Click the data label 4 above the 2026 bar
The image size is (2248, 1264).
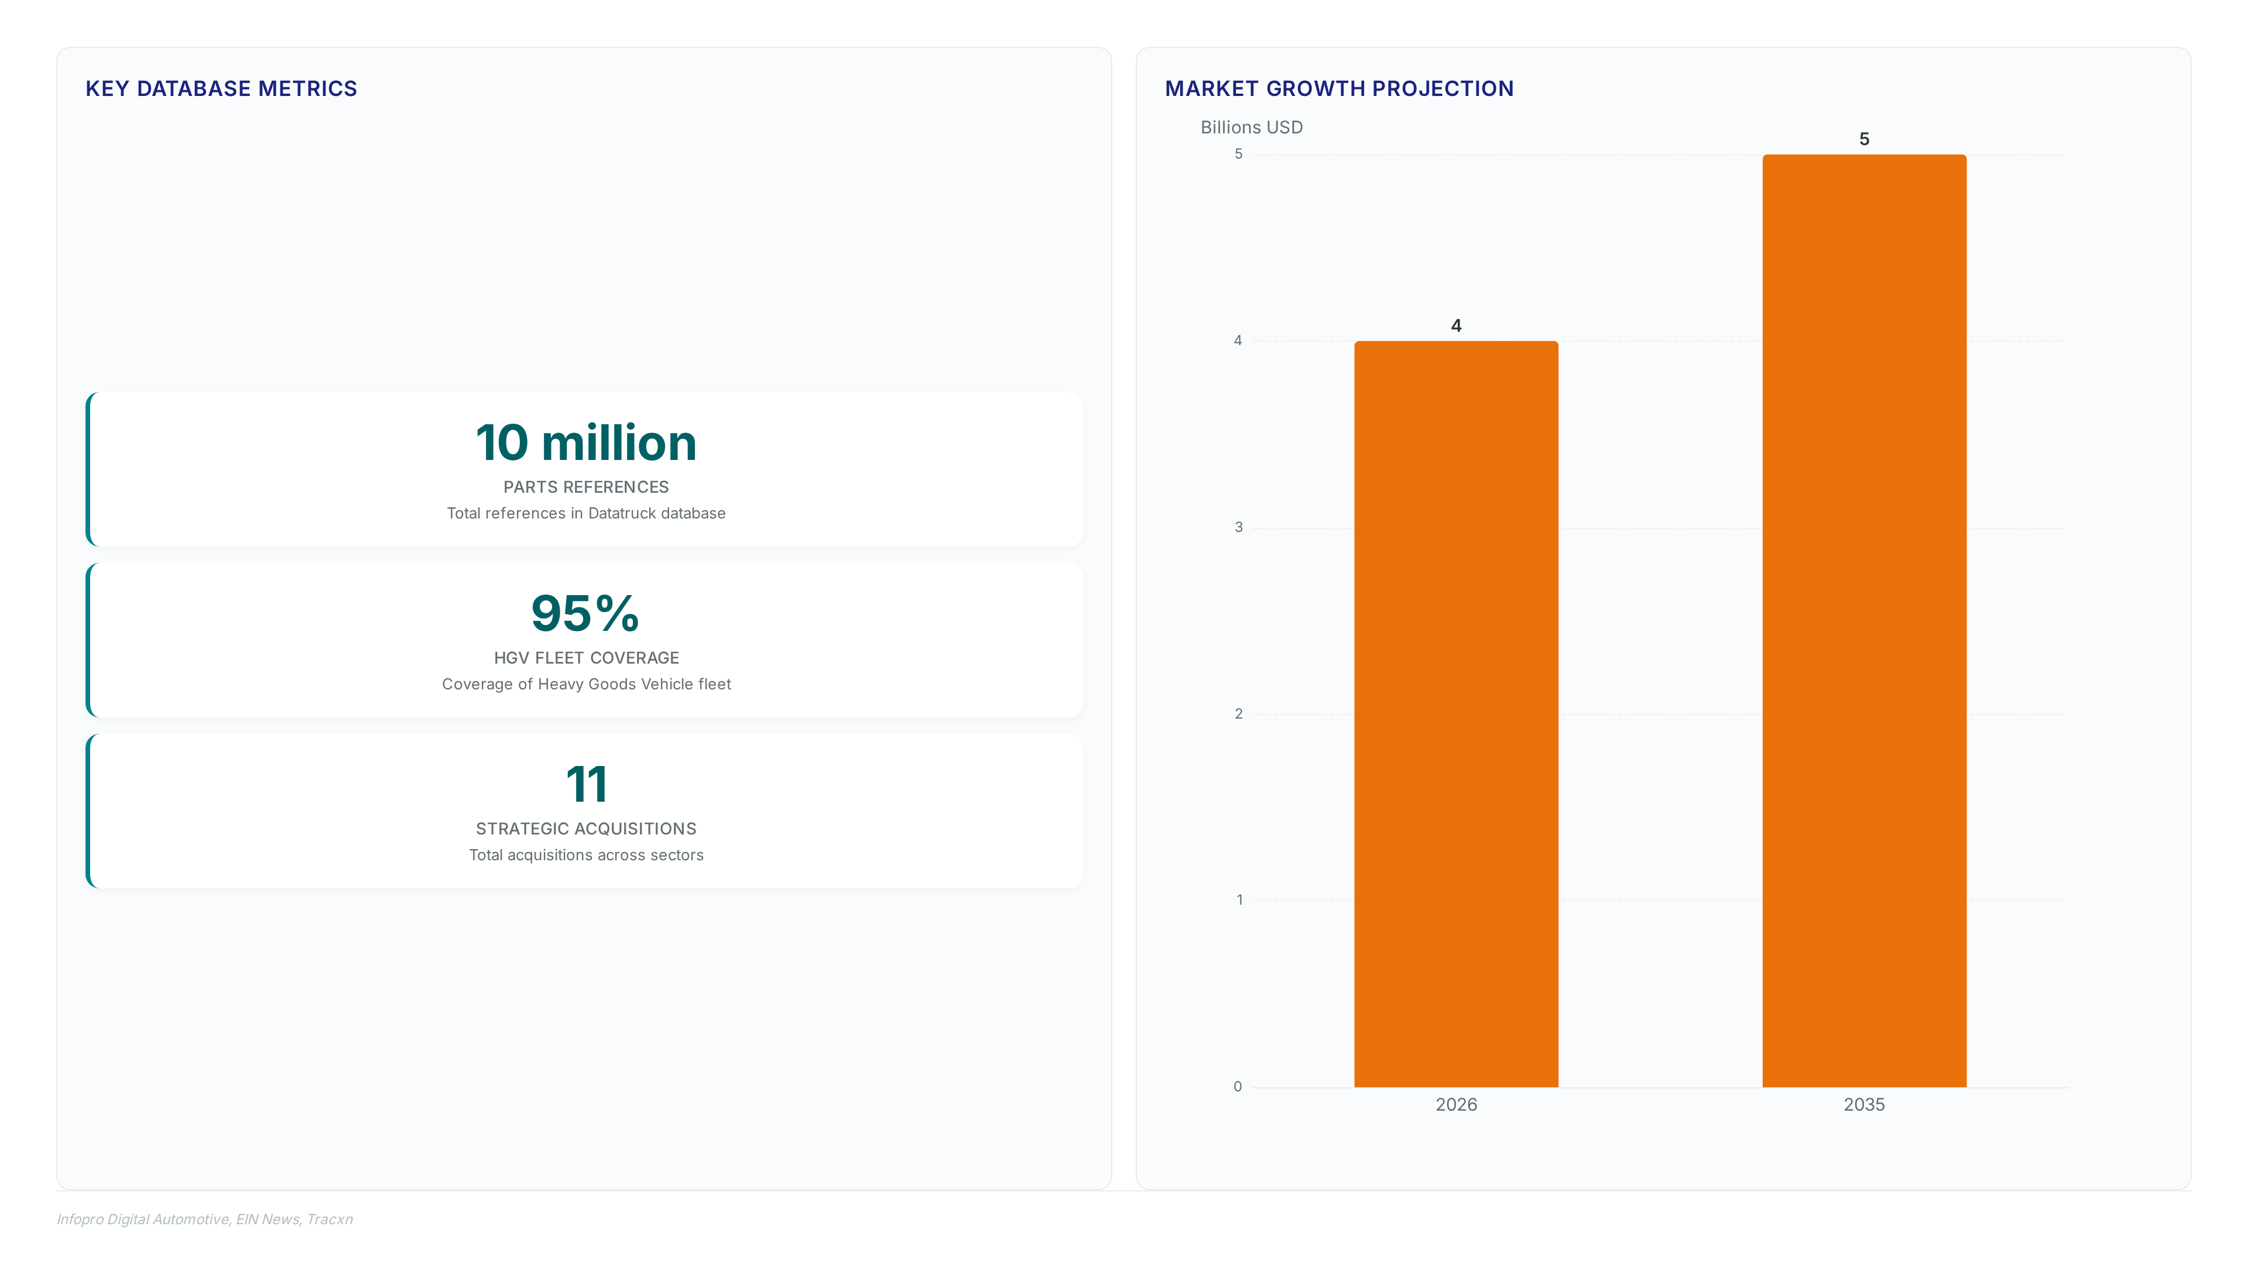(1455, 325)
